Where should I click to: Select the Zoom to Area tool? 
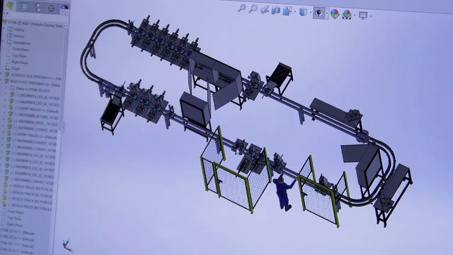coord(253,9)
